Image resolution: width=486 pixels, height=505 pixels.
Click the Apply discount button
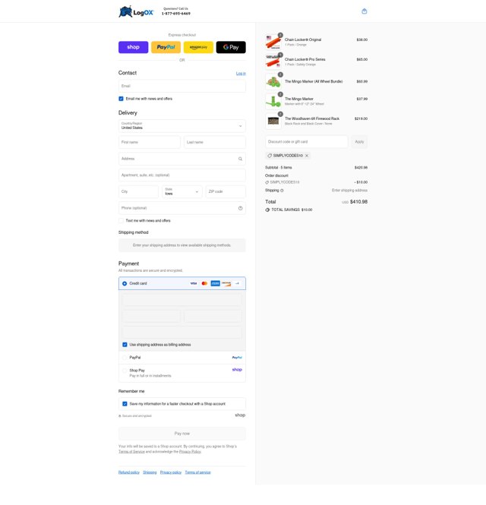pyautogui.click(x=359, y=142)
